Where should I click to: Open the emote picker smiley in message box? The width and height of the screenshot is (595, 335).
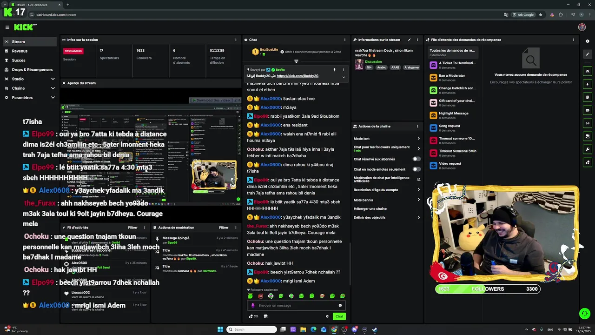pyautogui.click(x=340, y=306)
